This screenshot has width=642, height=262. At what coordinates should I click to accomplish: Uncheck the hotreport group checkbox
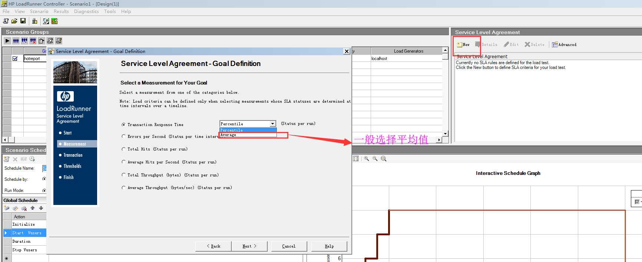(x=15, y=59)
